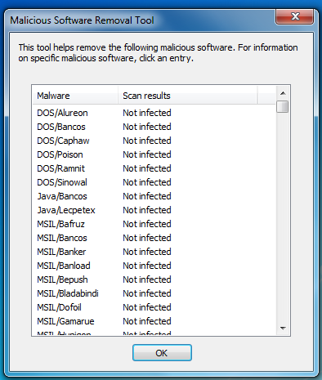Click the scrollbar up arrow
Viewport: 322px width, 380px height.
[283, 93]
